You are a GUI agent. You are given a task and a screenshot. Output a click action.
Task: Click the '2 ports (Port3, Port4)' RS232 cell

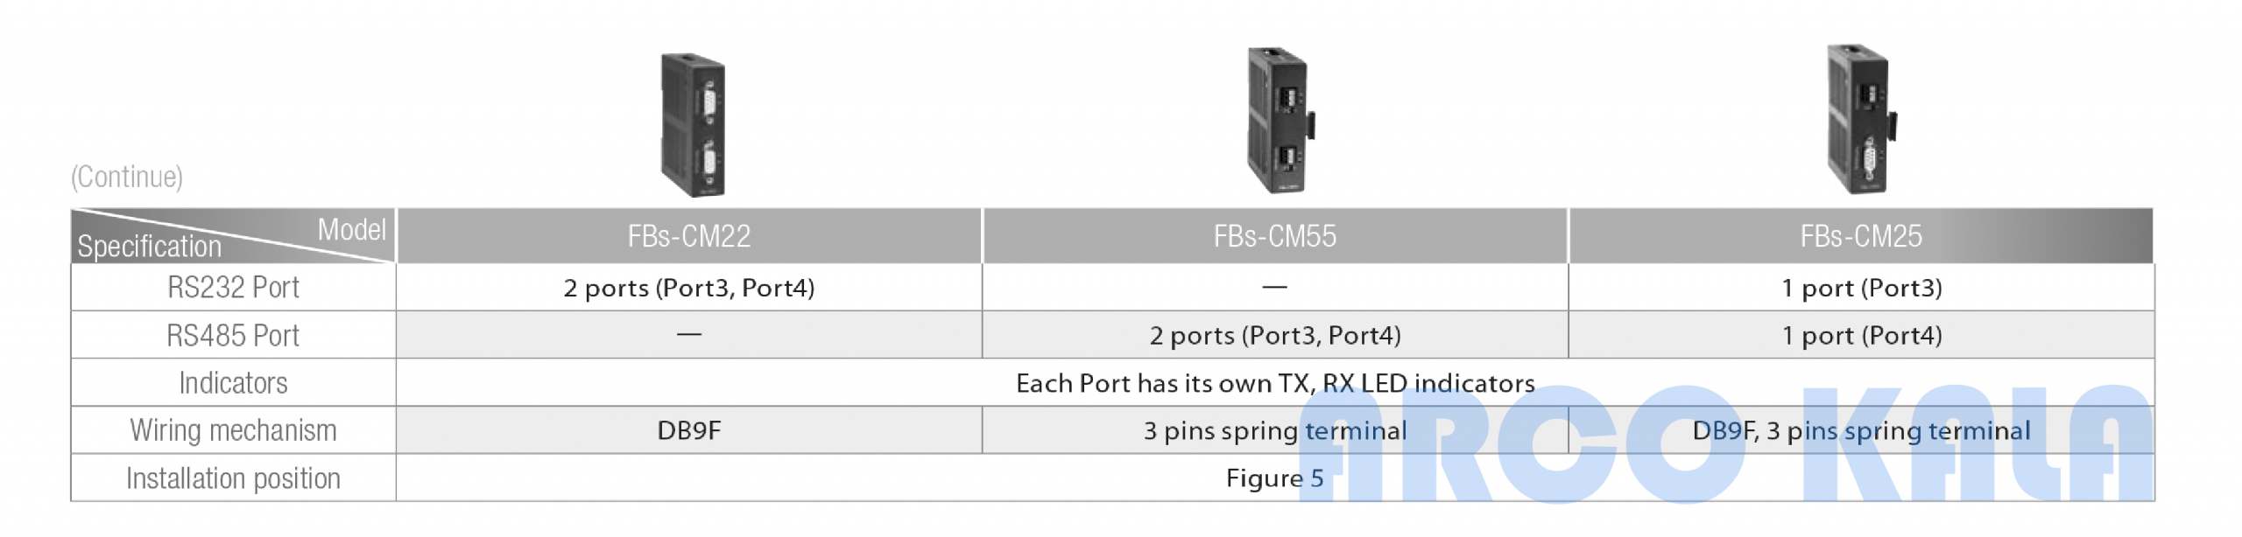click(689, 288)
